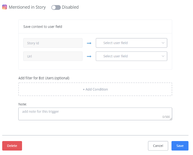This screenshot has width=193, height=155.
Task: Click the arrow next to Url
Action: pos(89,56)
